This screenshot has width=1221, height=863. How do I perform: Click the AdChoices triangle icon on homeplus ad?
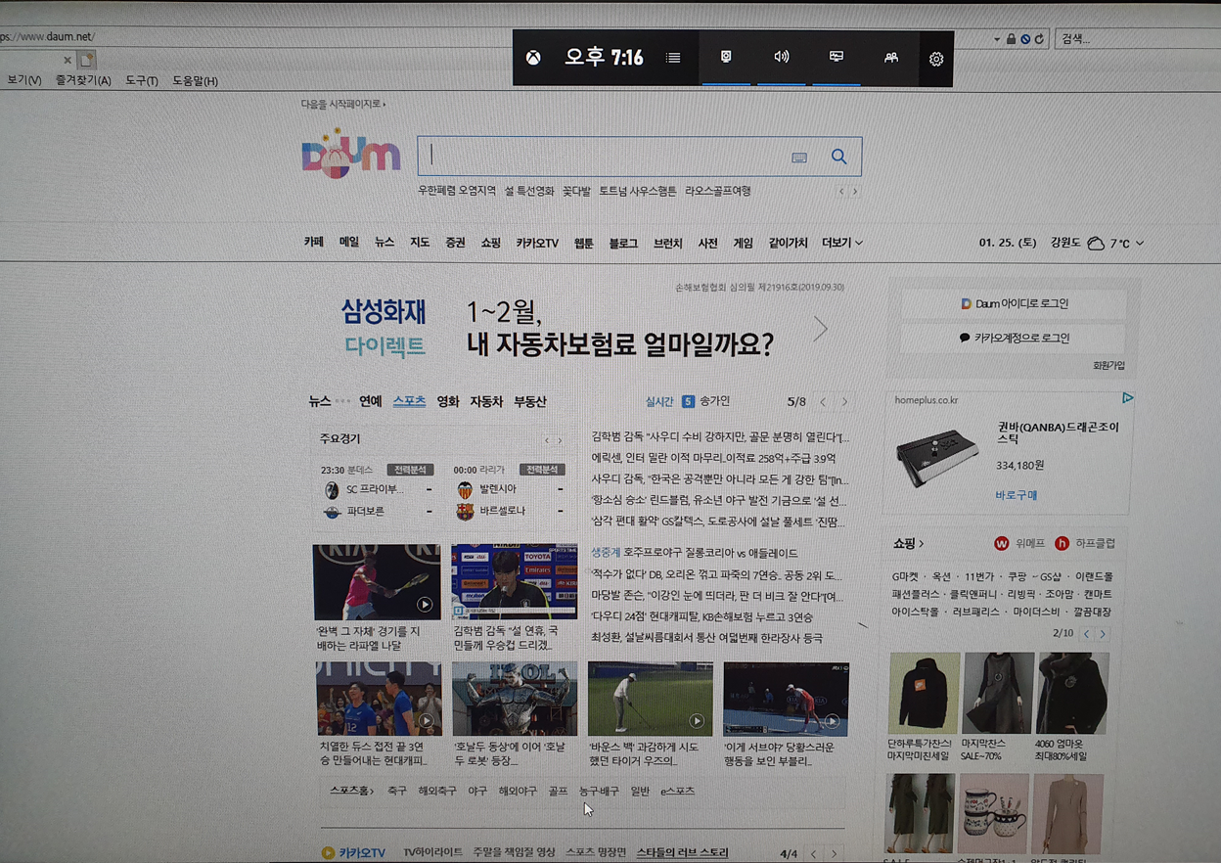pyautogui.click(x=1127, y=398)
